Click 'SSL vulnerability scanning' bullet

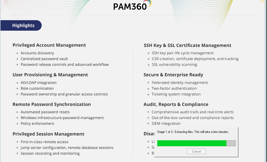pyautogui.click(x=174, y=64)
